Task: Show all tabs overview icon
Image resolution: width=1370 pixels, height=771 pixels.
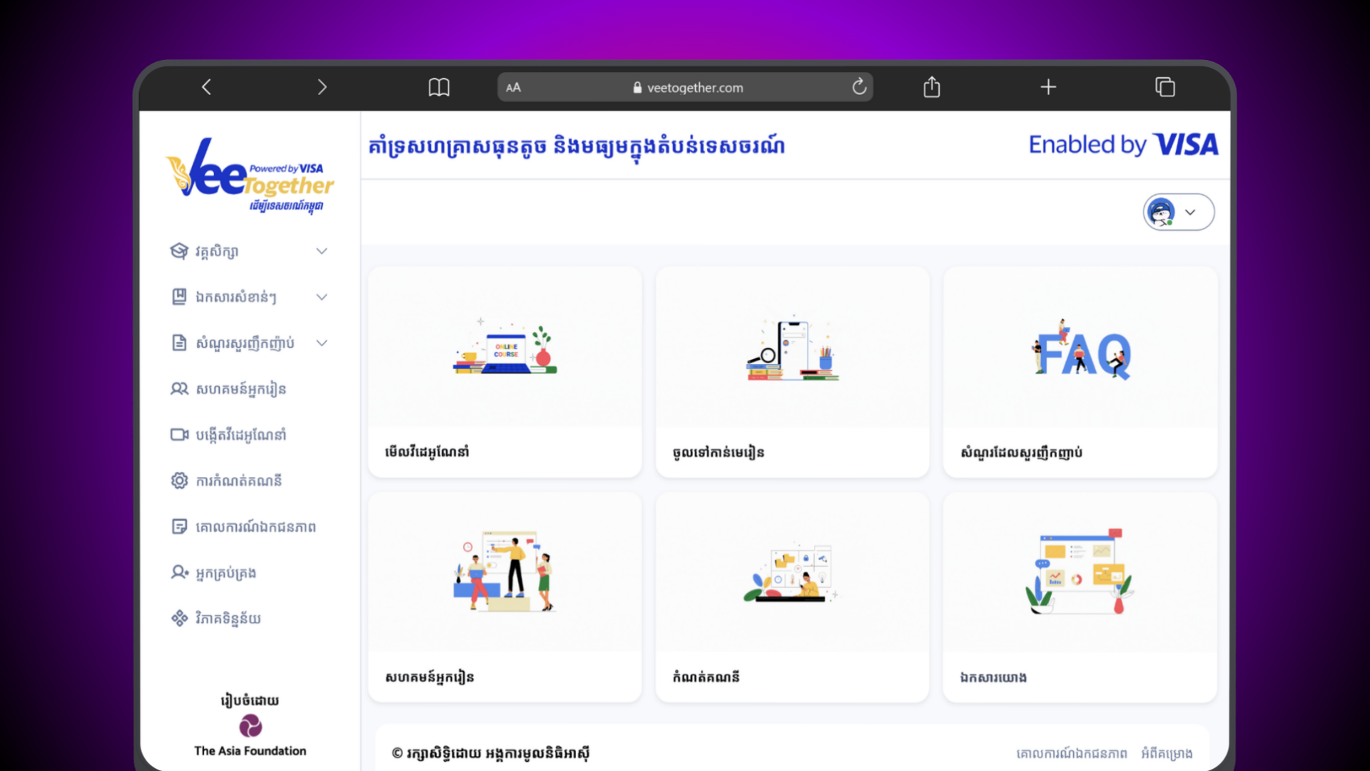Action: pyautogui.click(x=1164, y=87)
